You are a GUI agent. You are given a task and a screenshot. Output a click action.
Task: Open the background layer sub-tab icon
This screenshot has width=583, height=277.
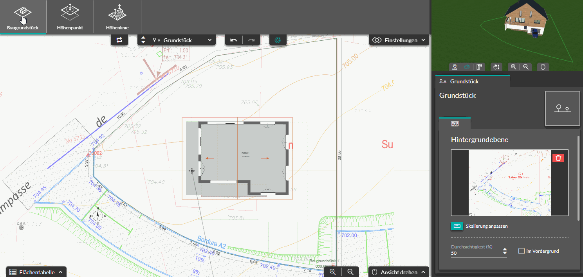pos(455,124)
